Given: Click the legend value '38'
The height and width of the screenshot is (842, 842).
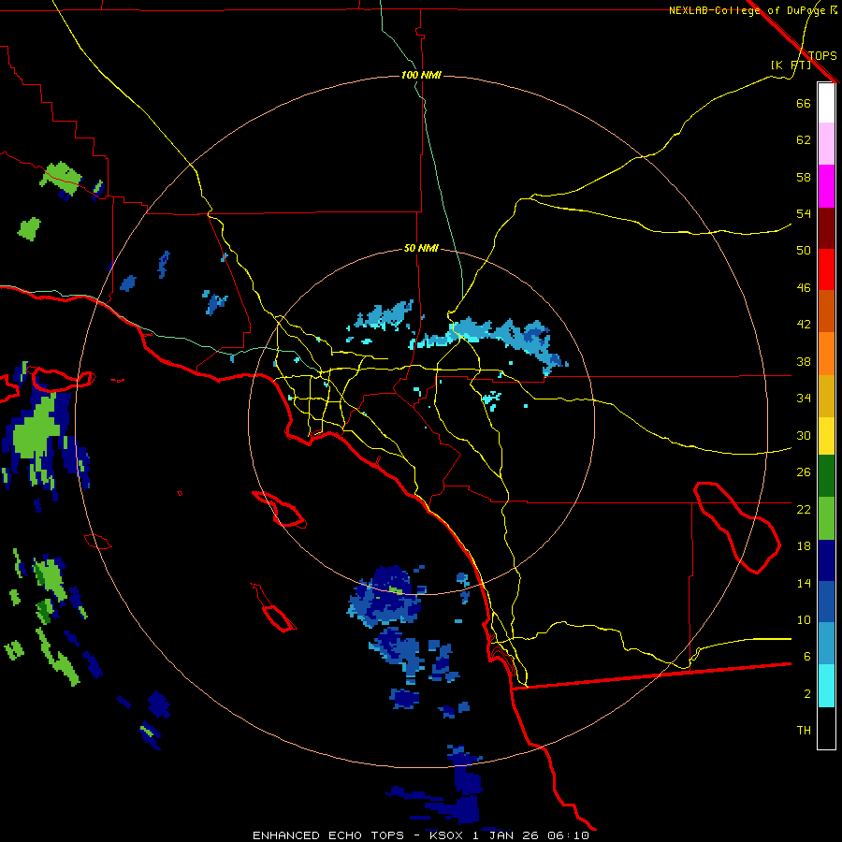Looking at the screenshot, I should 804,361.
